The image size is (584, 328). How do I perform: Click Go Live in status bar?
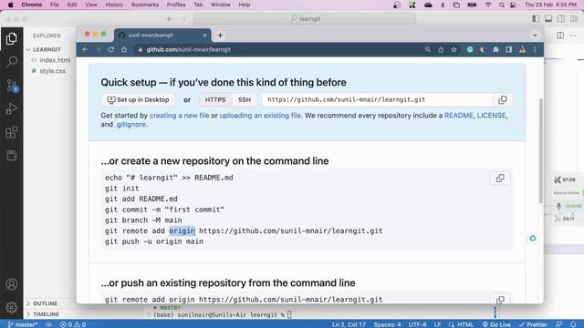(496, 324)
